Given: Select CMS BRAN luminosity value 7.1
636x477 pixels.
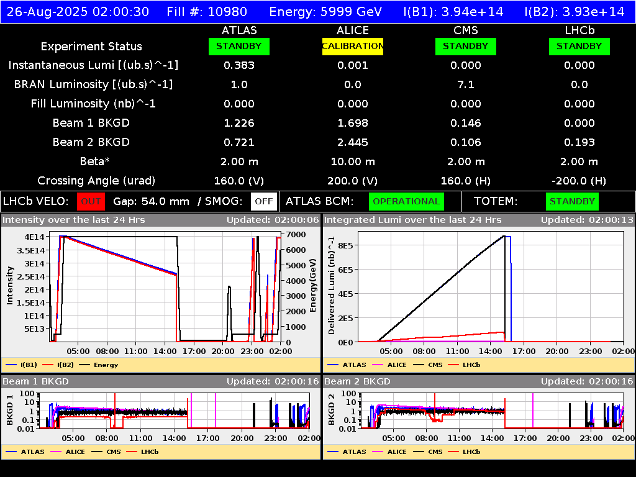Looking at the screenshot, I should (466, 84).
